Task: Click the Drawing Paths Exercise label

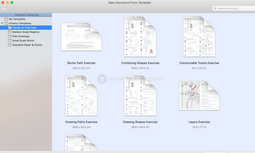Action: 81,122
